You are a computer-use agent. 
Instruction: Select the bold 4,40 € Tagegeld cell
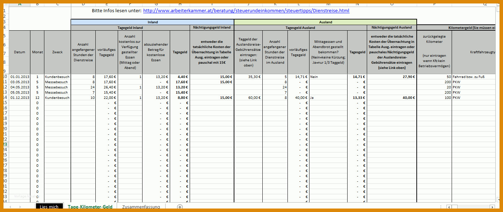coord(180,77)
